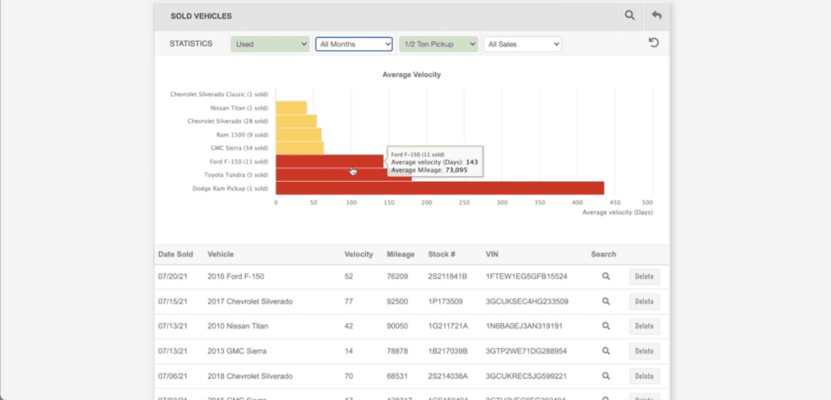Open the Used condition dropdown
831x400 pixels.
tap(270, 45)
